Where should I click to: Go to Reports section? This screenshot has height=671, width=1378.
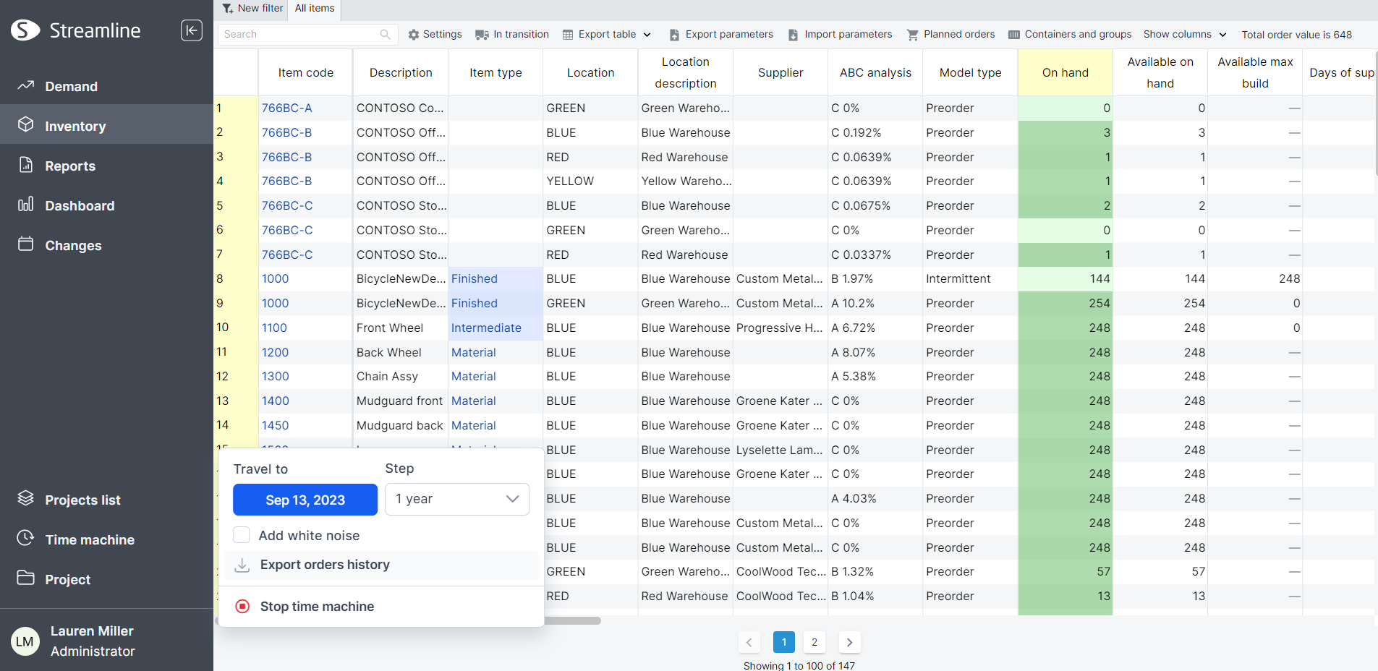point(70,166)
